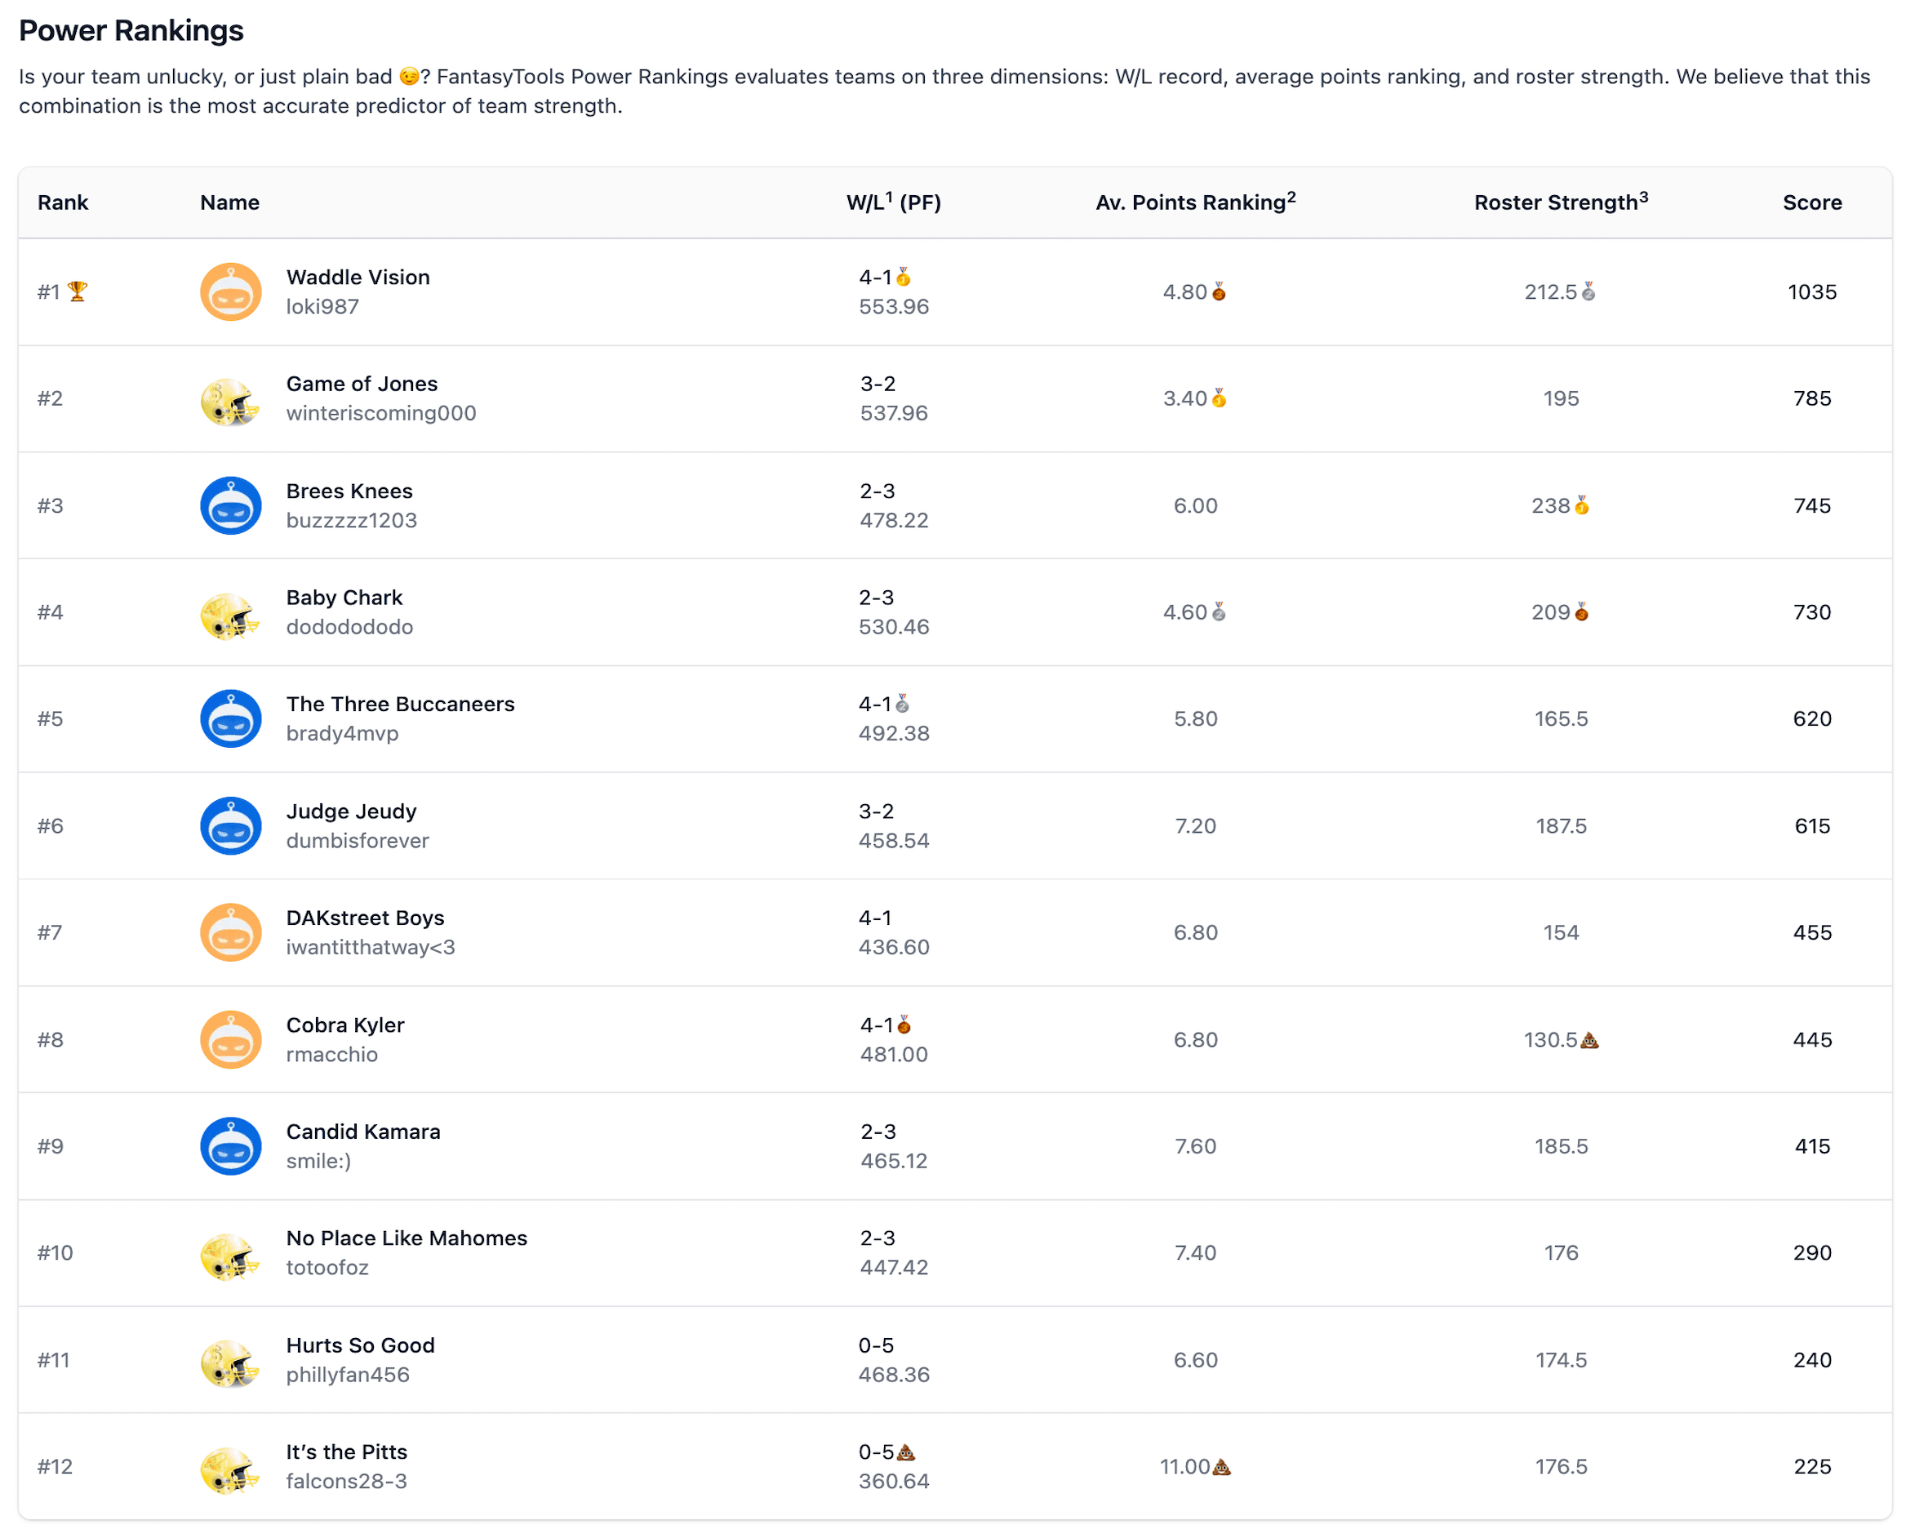Click gold medal beside 238 roster strength
The width and height of the screenshot is (1915, 1525).
[x=1582, y=505]
